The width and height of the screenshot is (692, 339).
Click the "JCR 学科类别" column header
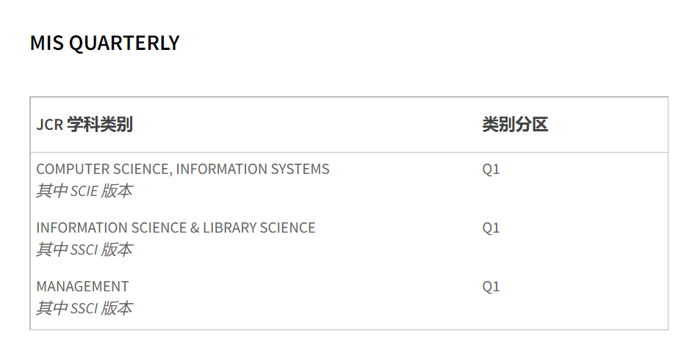coord(84,125)
